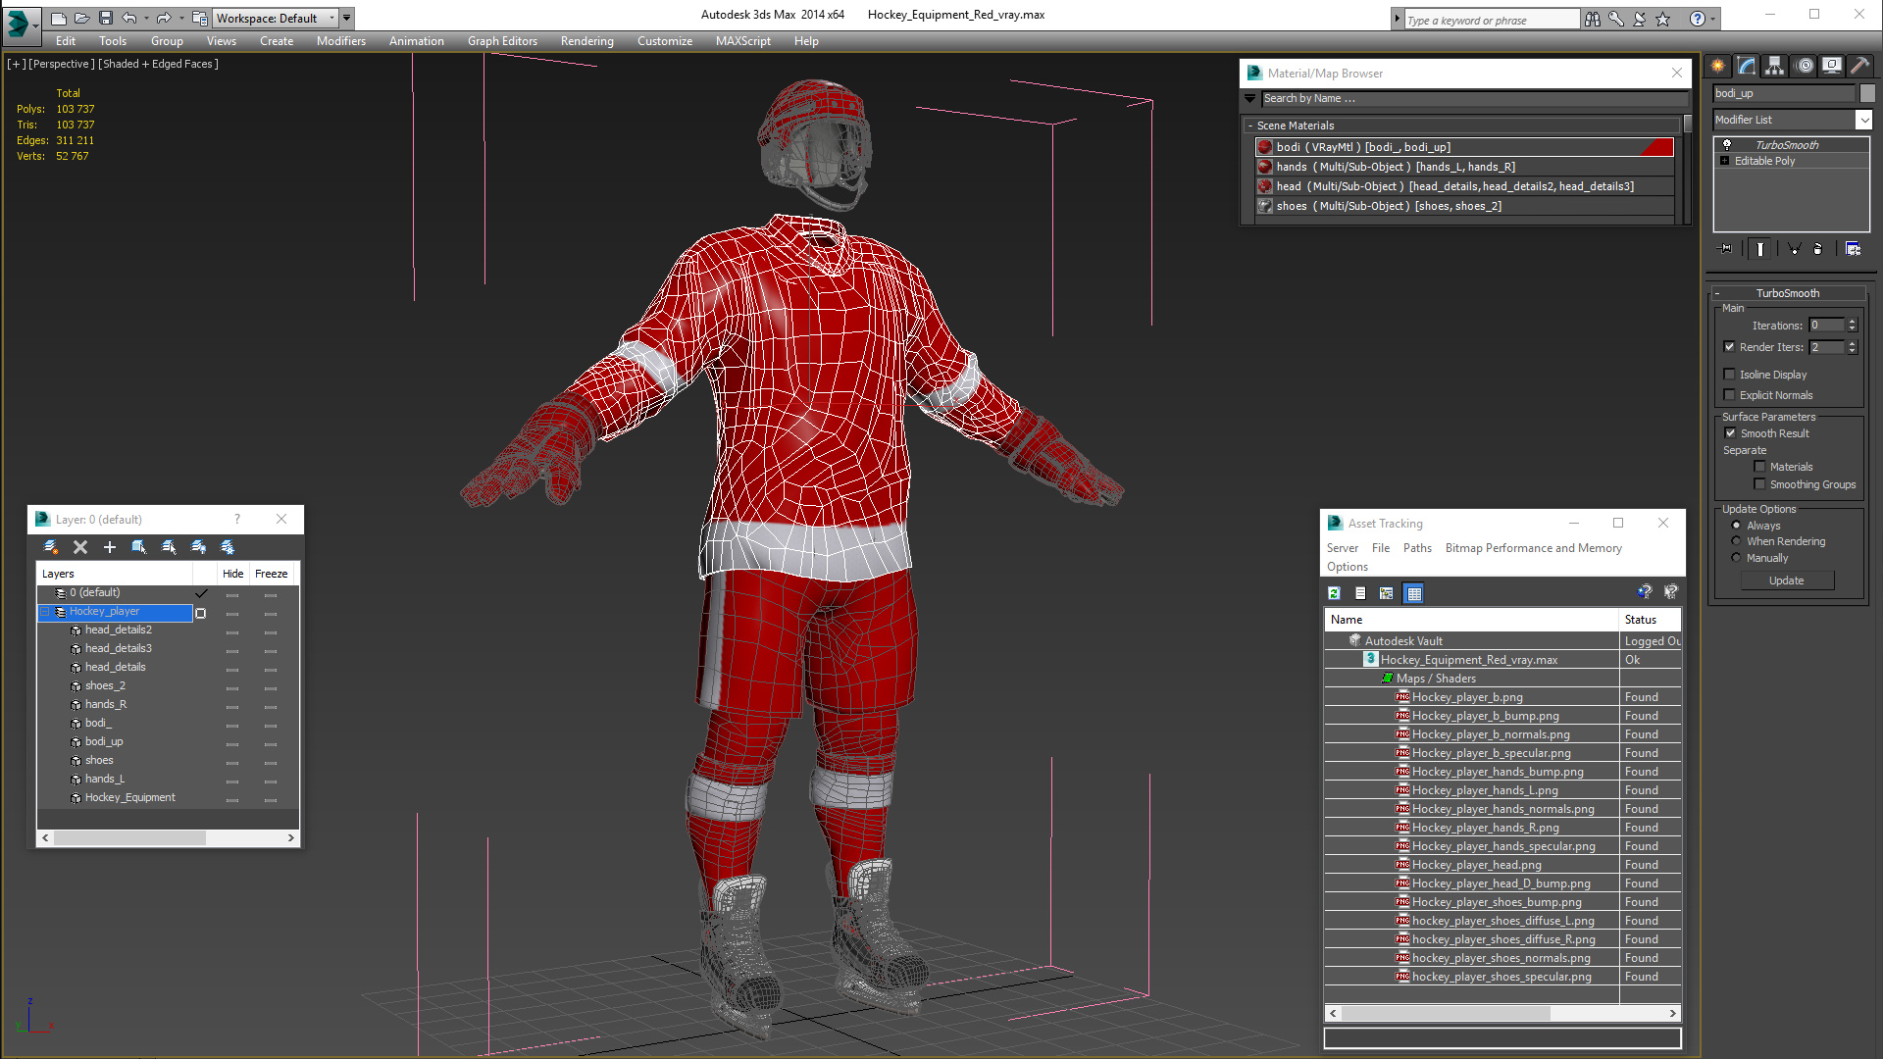This screenshot has width=1883, height=1059.
Task: Click the TurboSmooth Update button
Action: [x=1786, y=580]
